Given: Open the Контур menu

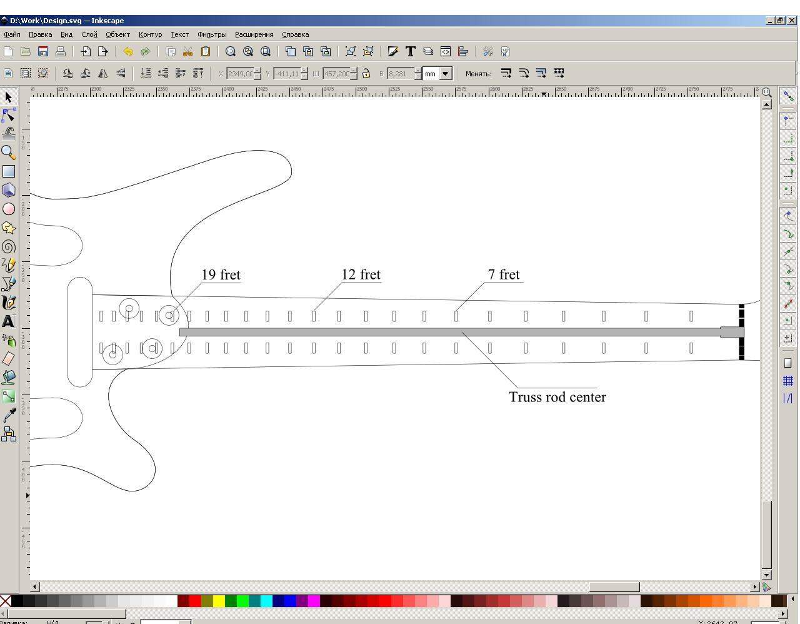Looking at the screenshot, I should click(x=150, y=34).
